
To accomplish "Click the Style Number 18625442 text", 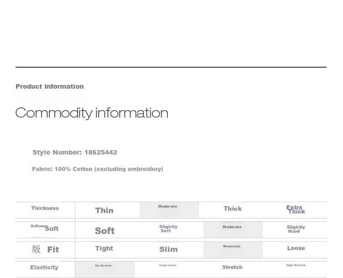I will tap(75, 152).
